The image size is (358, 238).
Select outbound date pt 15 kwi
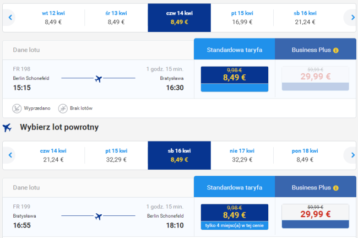[242, 18]
